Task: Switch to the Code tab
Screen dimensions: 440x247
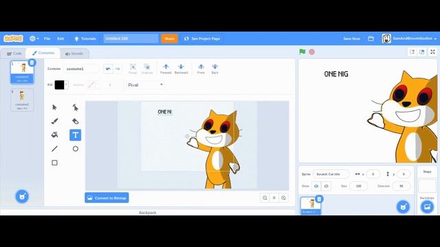Action: click(14, 54)
